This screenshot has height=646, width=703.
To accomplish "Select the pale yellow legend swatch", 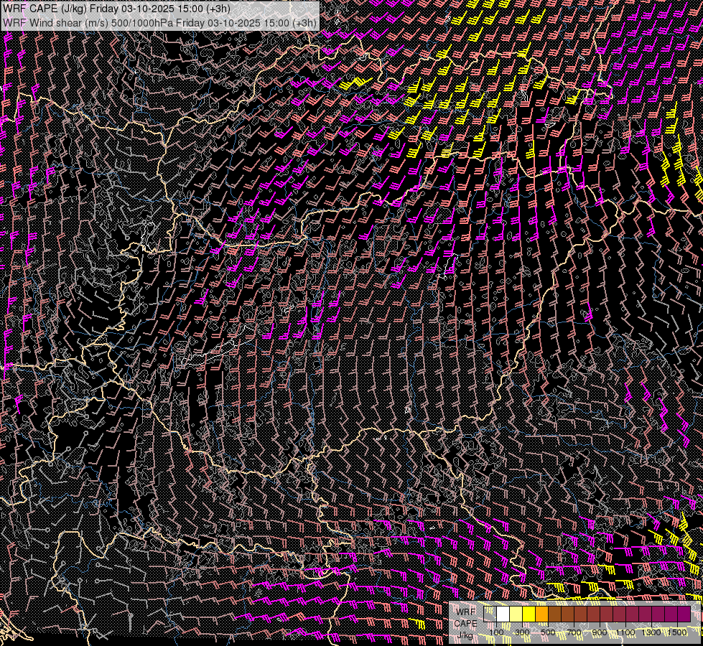I will (x=516, y=614).
